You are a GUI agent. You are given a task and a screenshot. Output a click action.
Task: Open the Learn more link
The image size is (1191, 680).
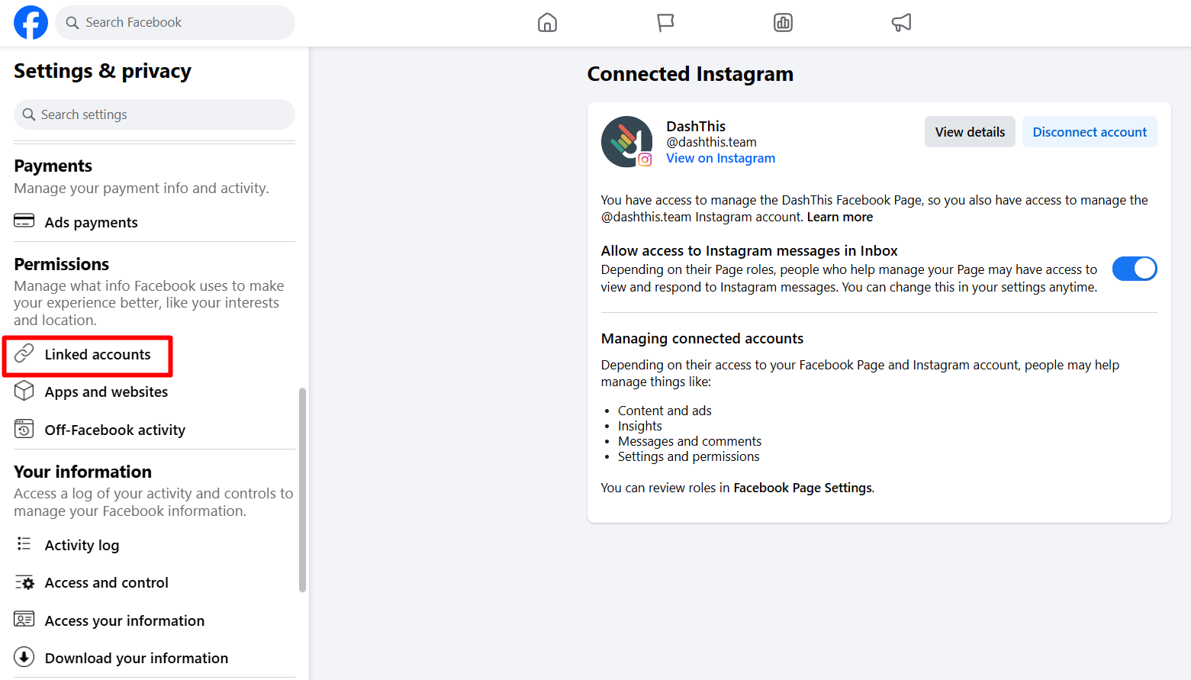coord(840,217)
